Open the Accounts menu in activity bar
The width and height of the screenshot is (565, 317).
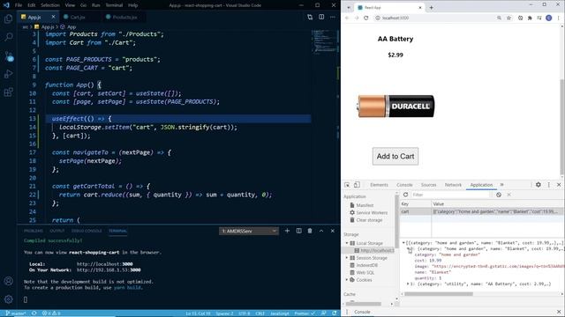pos(8,281)
